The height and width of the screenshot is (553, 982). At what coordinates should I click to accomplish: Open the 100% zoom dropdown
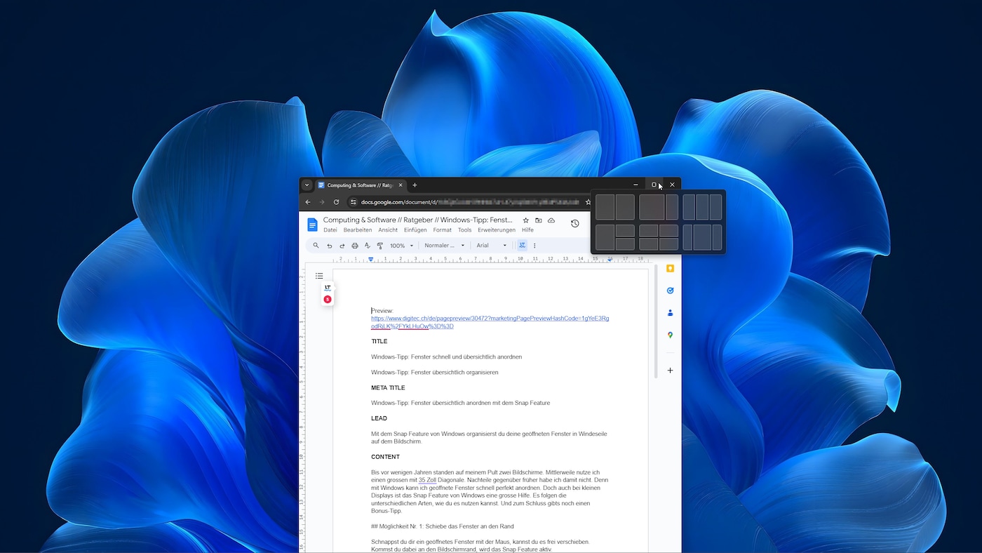pos(402,246)
